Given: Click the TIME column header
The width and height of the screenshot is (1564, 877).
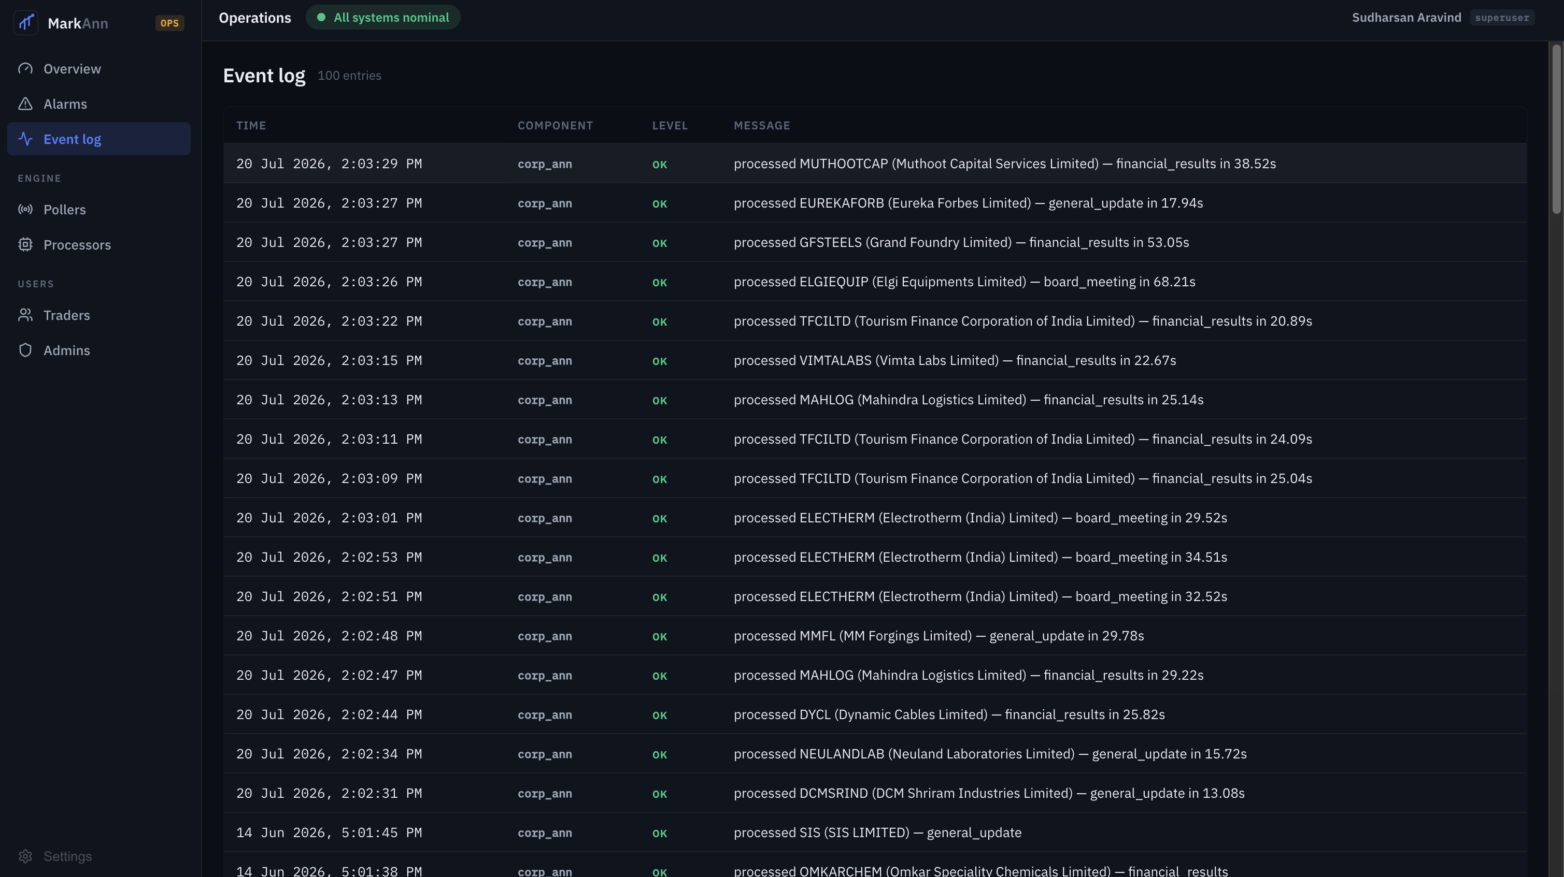Looking at the screenshot, I should pos(251,126).
